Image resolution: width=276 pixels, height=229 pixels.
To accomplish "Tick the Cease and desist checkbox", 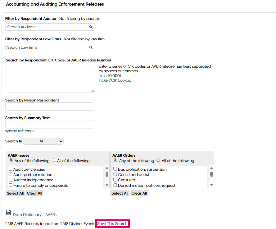I will [115, 174].
